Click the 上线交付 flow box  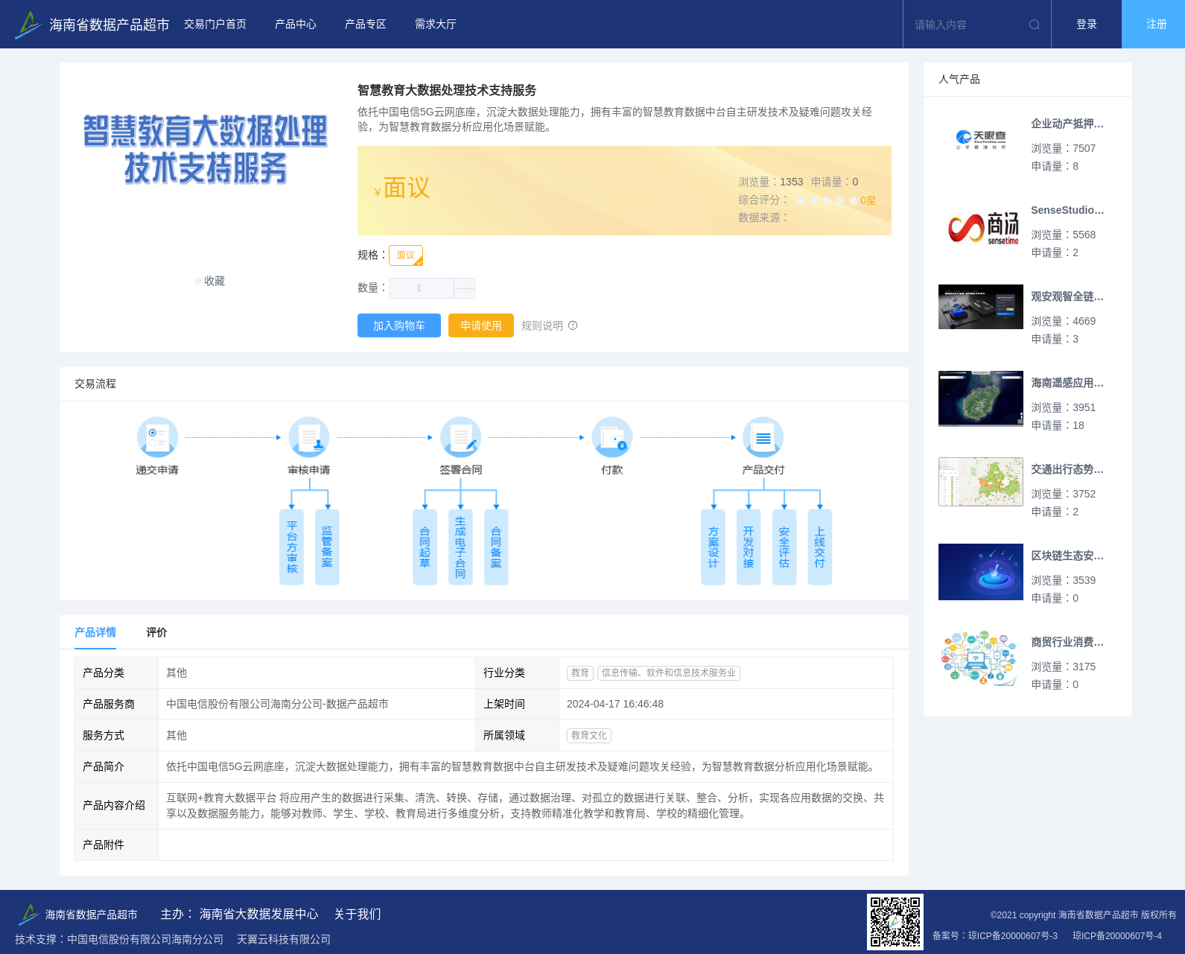pyautogui.click(x=820, y=547)
